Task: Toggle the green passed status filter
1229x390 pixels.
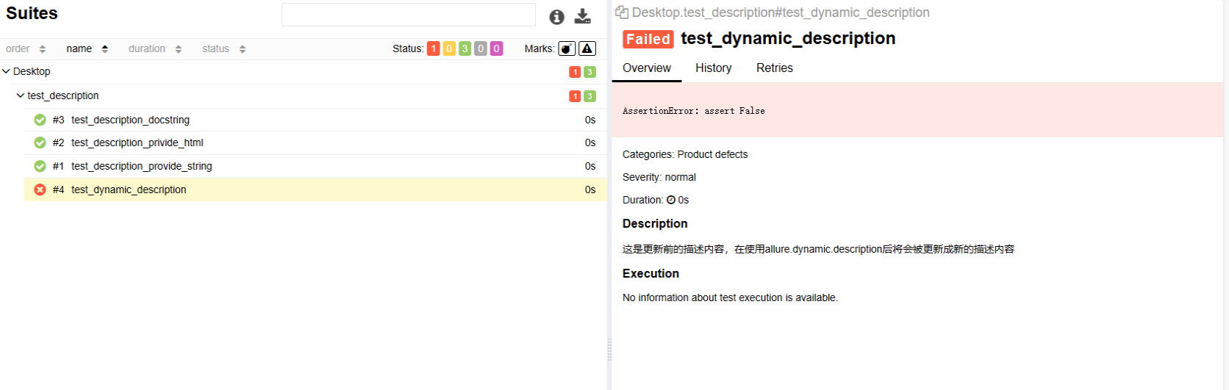Action: pos(465,48)
